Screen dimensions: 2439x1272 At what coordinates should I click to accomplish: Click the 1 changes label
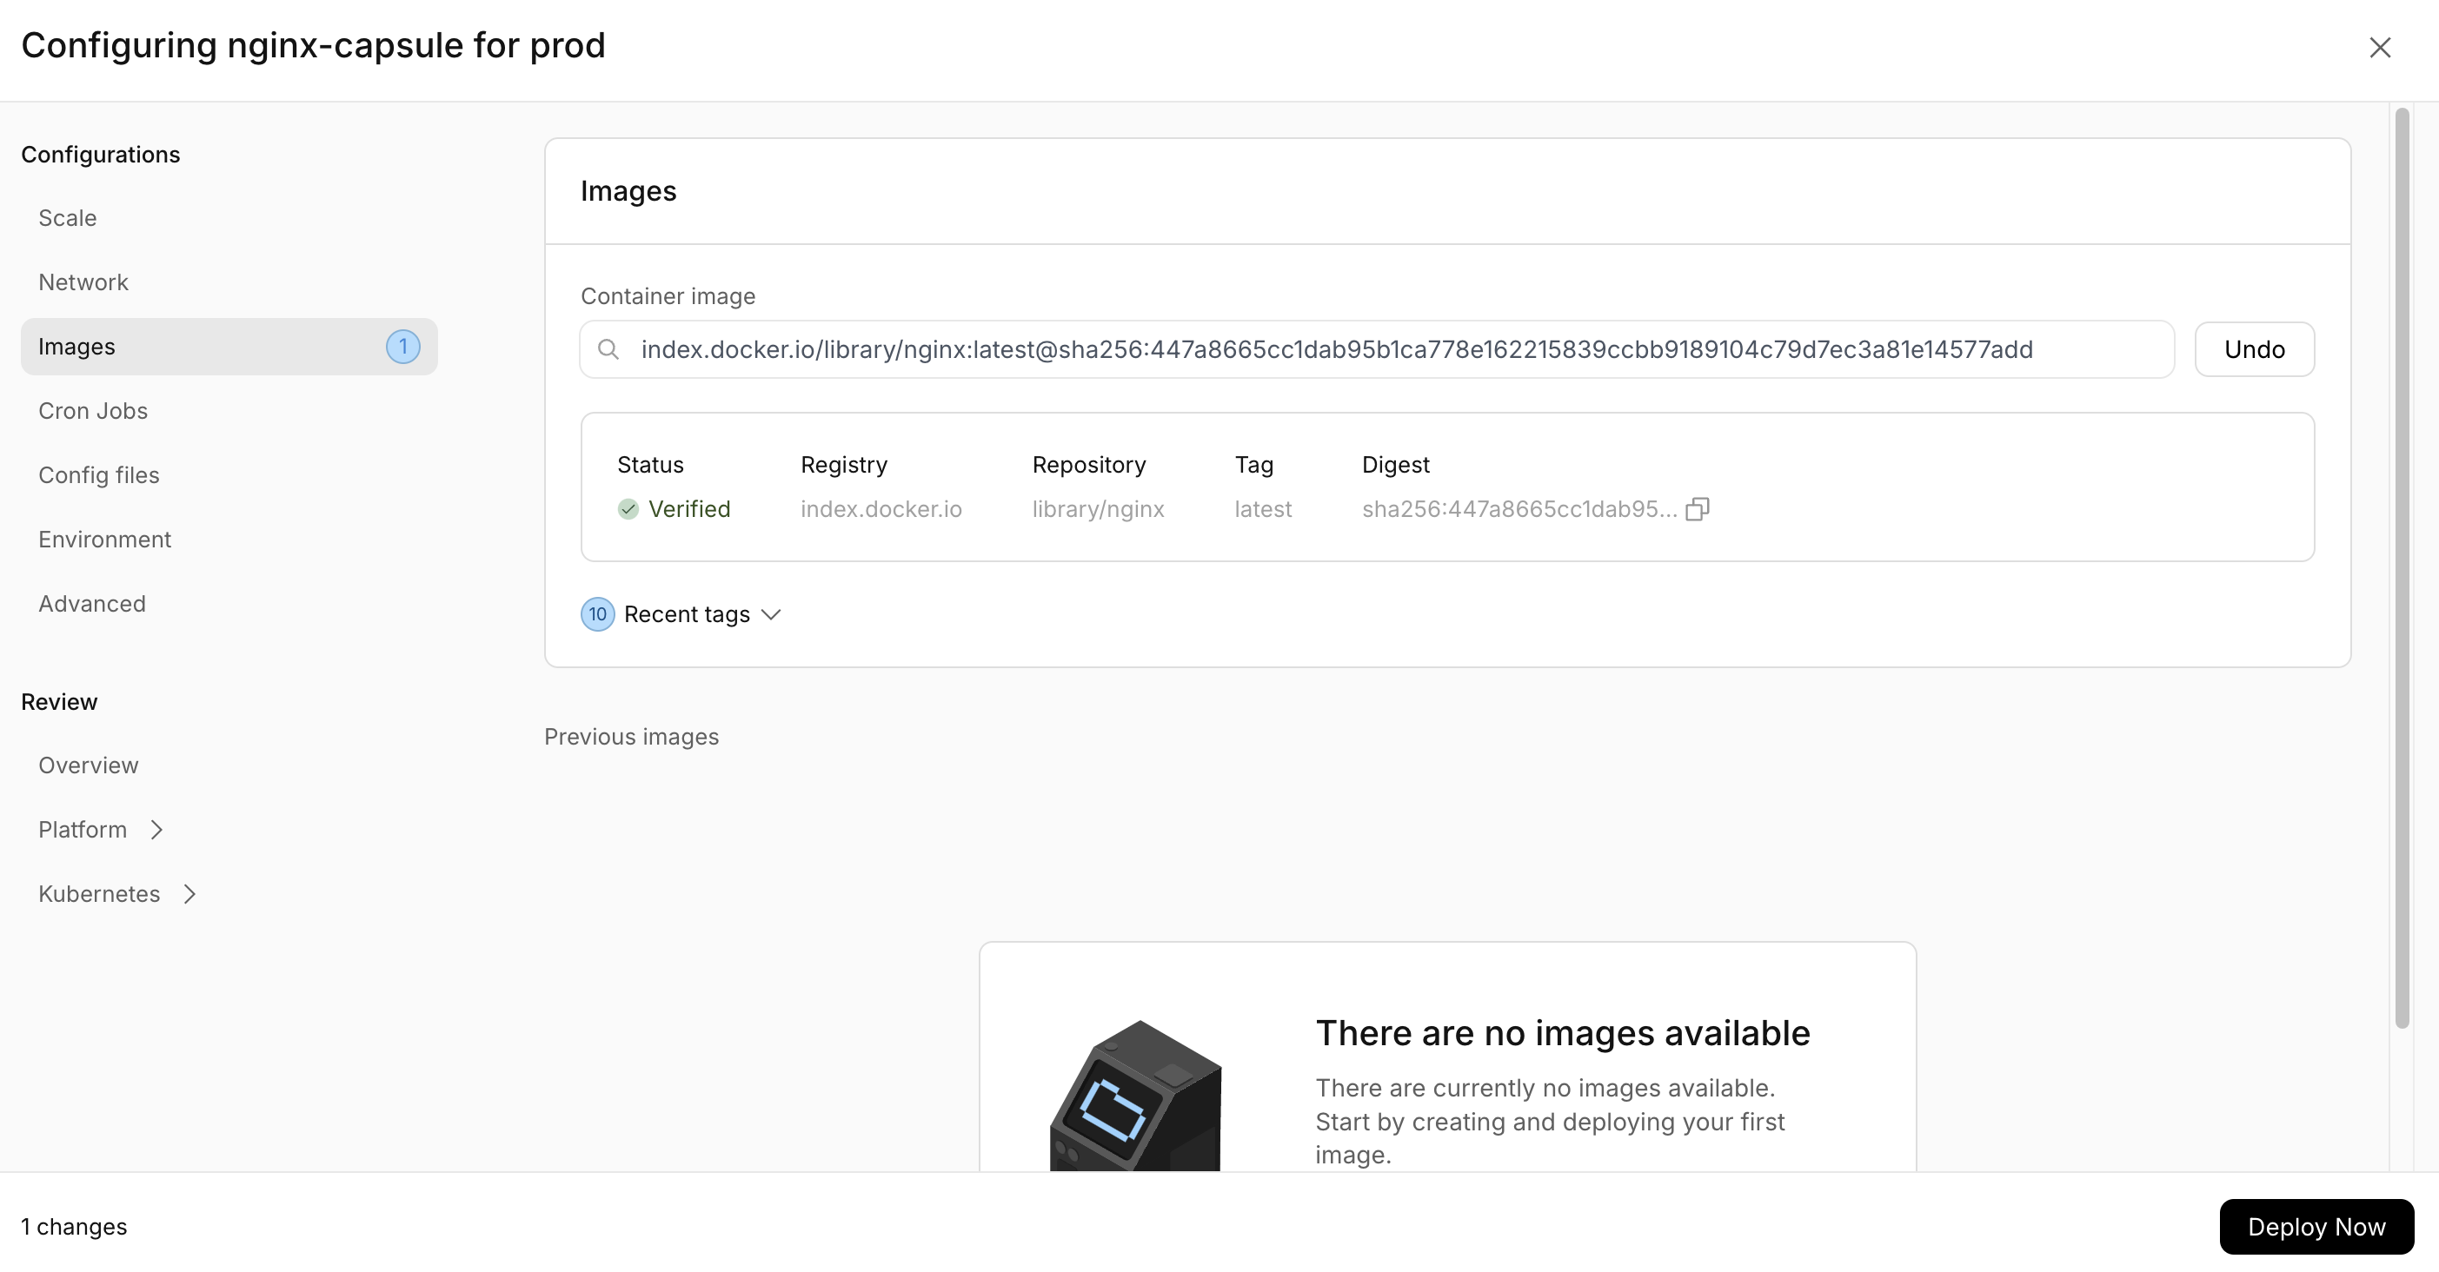click(74, 1227)
